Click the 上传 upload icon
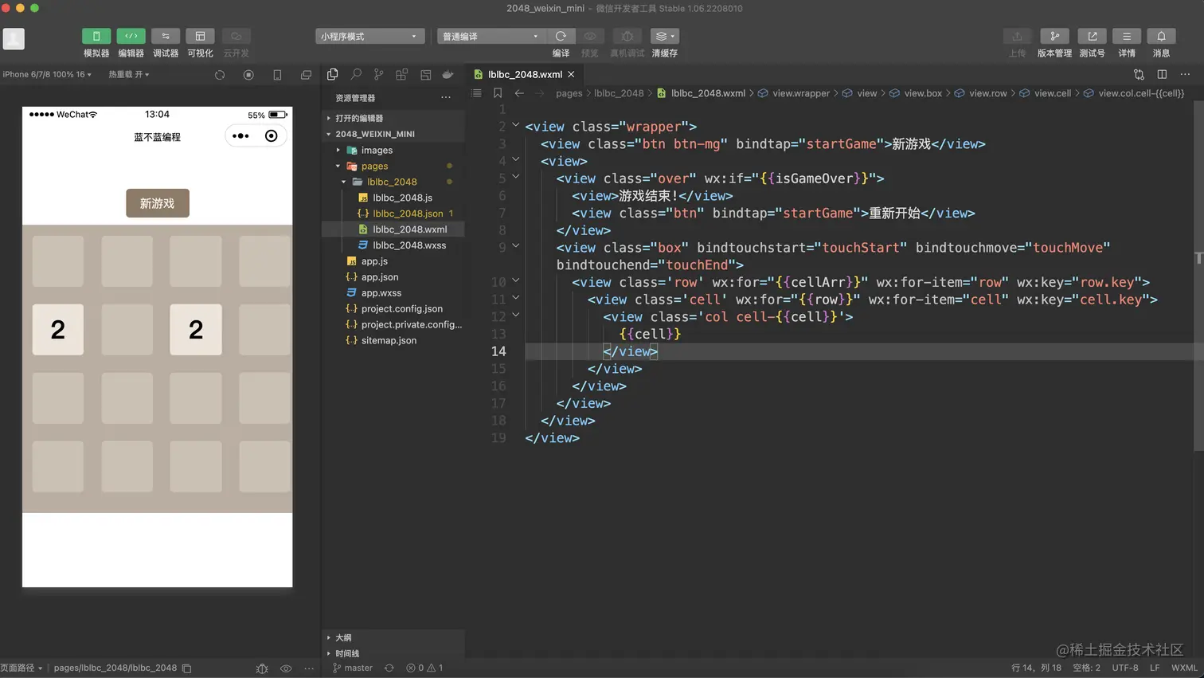Viewport: 1204px width, 678px height. coord(1017,36)
